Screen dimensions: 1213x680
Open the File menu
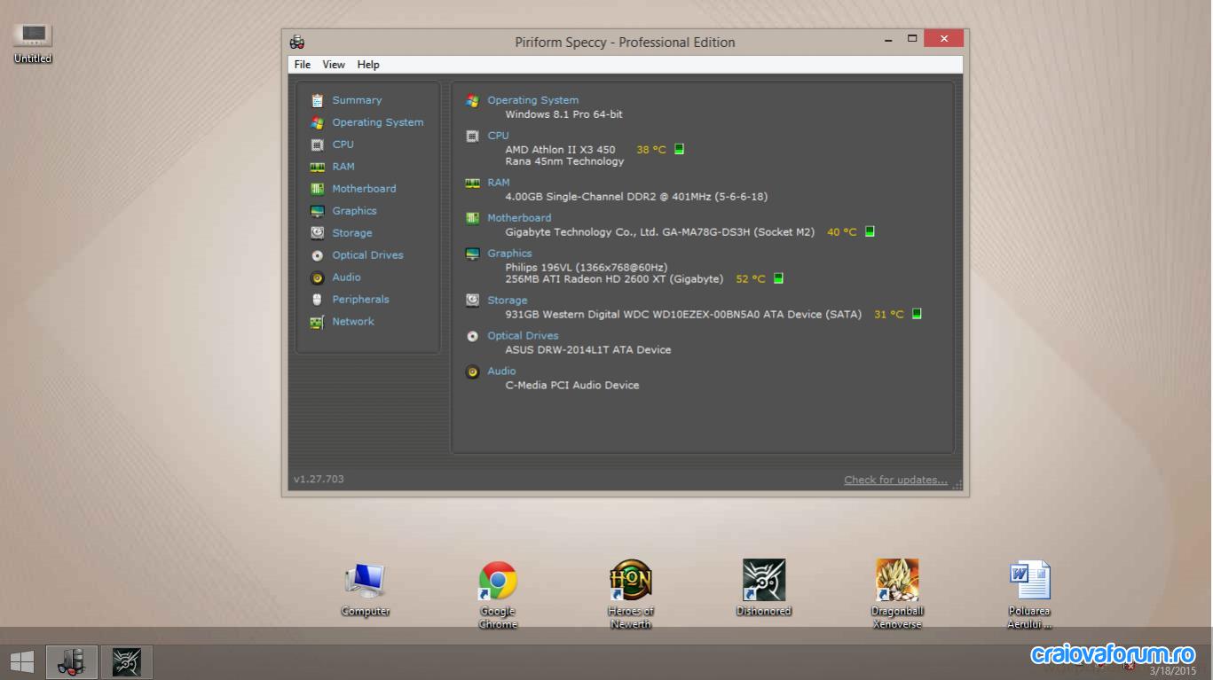pyautogui.click(x=303, y=65)
